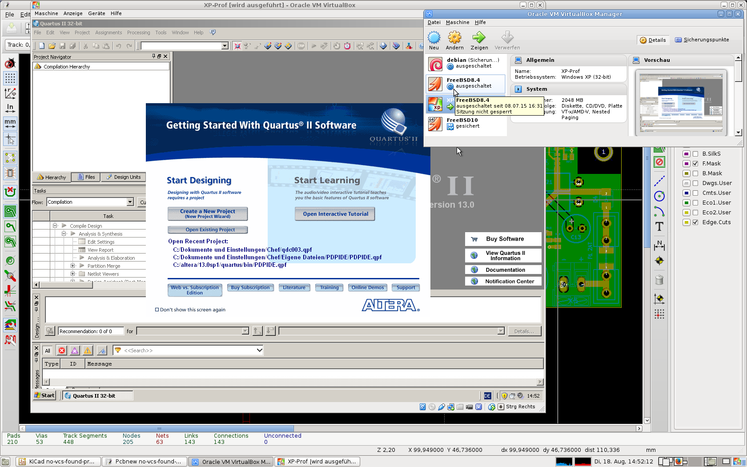Viewport: 747px width, 467px height.
Task: Change cursor shape icon in Pcbnew
Action: click(10, 139)
